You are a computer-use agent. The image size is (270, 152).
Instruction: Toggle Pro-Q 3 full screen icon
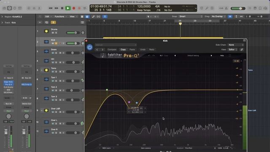230,55
